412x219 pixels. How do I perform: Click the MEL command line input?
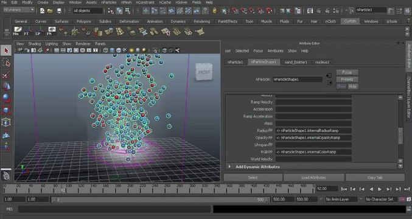click(x=114, y=209)
